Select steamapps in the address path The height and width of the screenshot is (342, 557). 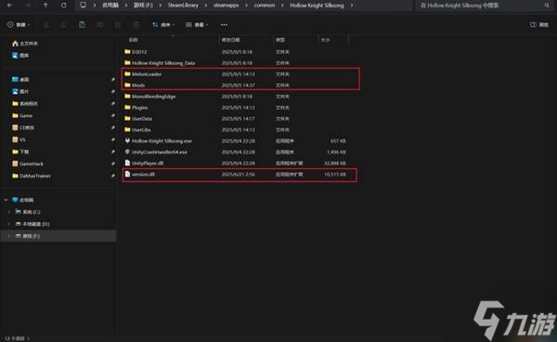point(226,6)
